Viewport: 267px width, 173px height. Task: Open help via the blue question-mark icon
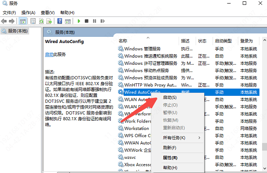[60, 21]
